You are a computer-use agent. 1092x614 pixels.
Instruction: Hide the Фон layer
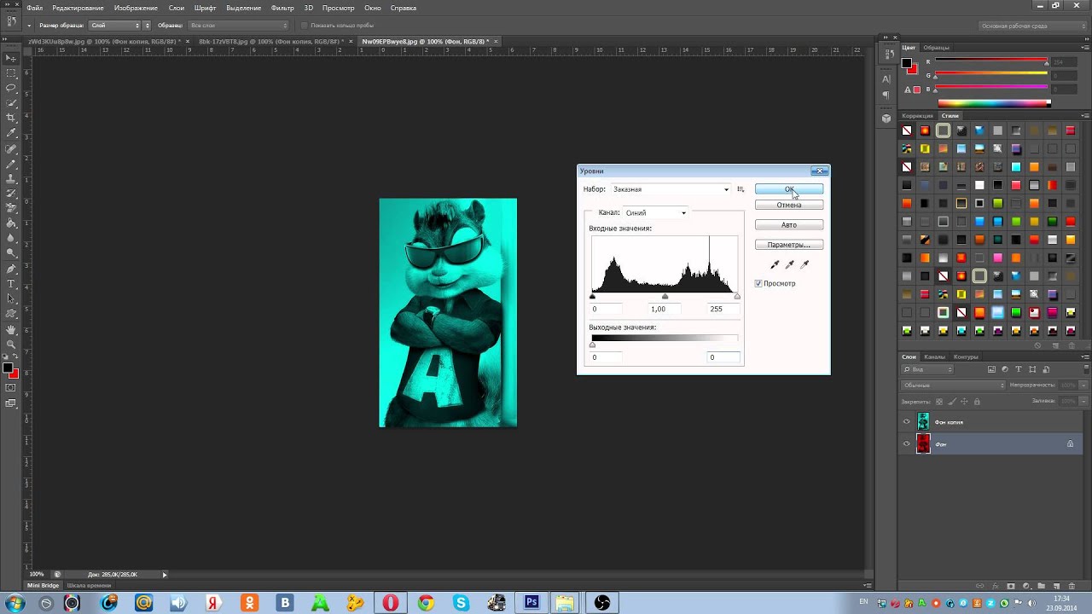coord(906,443)
